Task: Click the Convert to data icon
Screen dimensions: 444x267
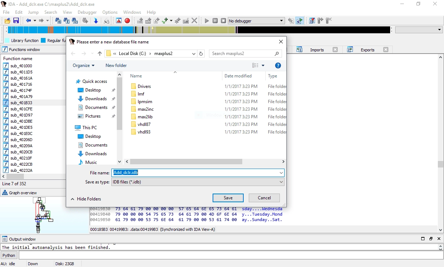Action: [148, 21]
